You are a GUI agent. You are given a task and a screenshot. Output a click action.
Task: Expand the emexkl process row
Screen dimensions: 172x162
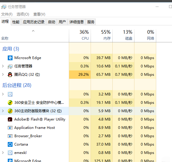tap(3, 153)
